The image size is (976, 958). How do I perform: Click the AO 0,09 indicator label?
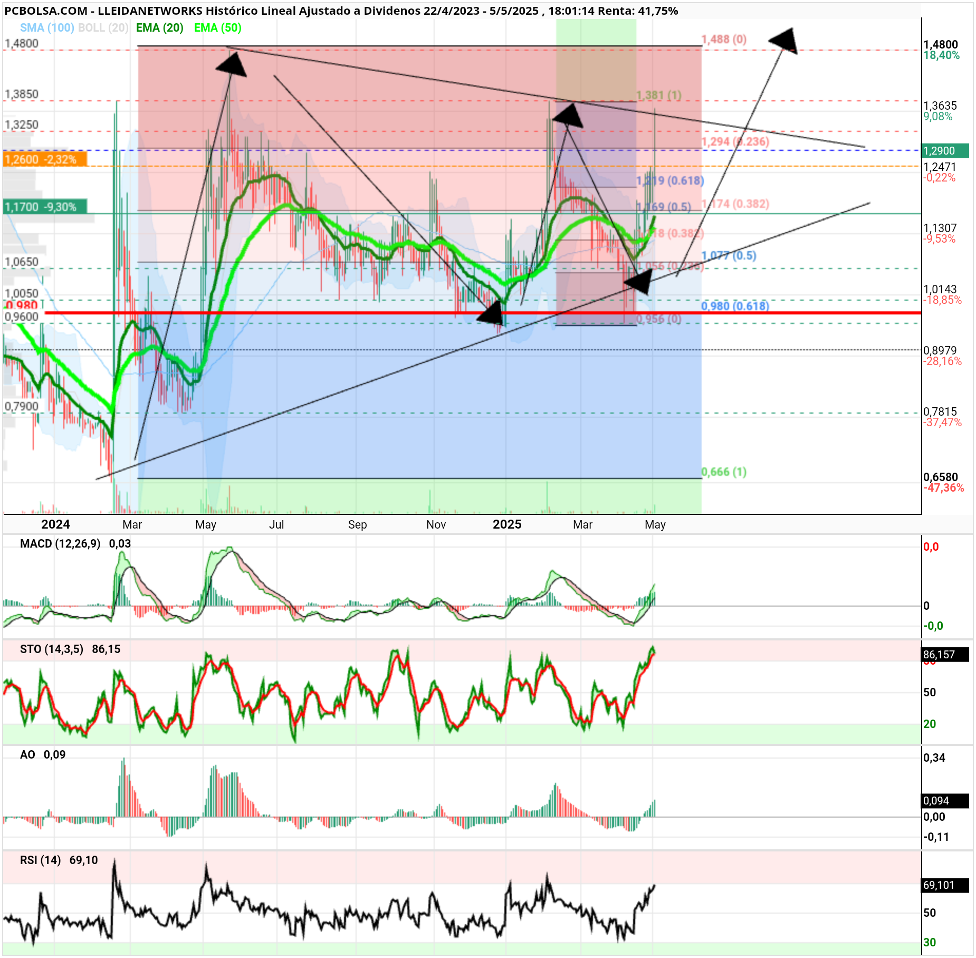pyautogui.click(x=43, y=755)
